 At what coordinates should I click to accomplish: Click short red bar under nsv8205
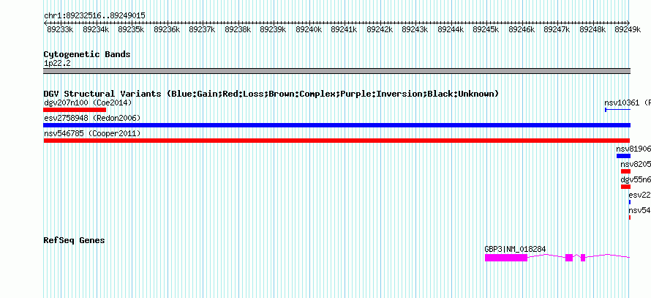click(x=625, y=171)
